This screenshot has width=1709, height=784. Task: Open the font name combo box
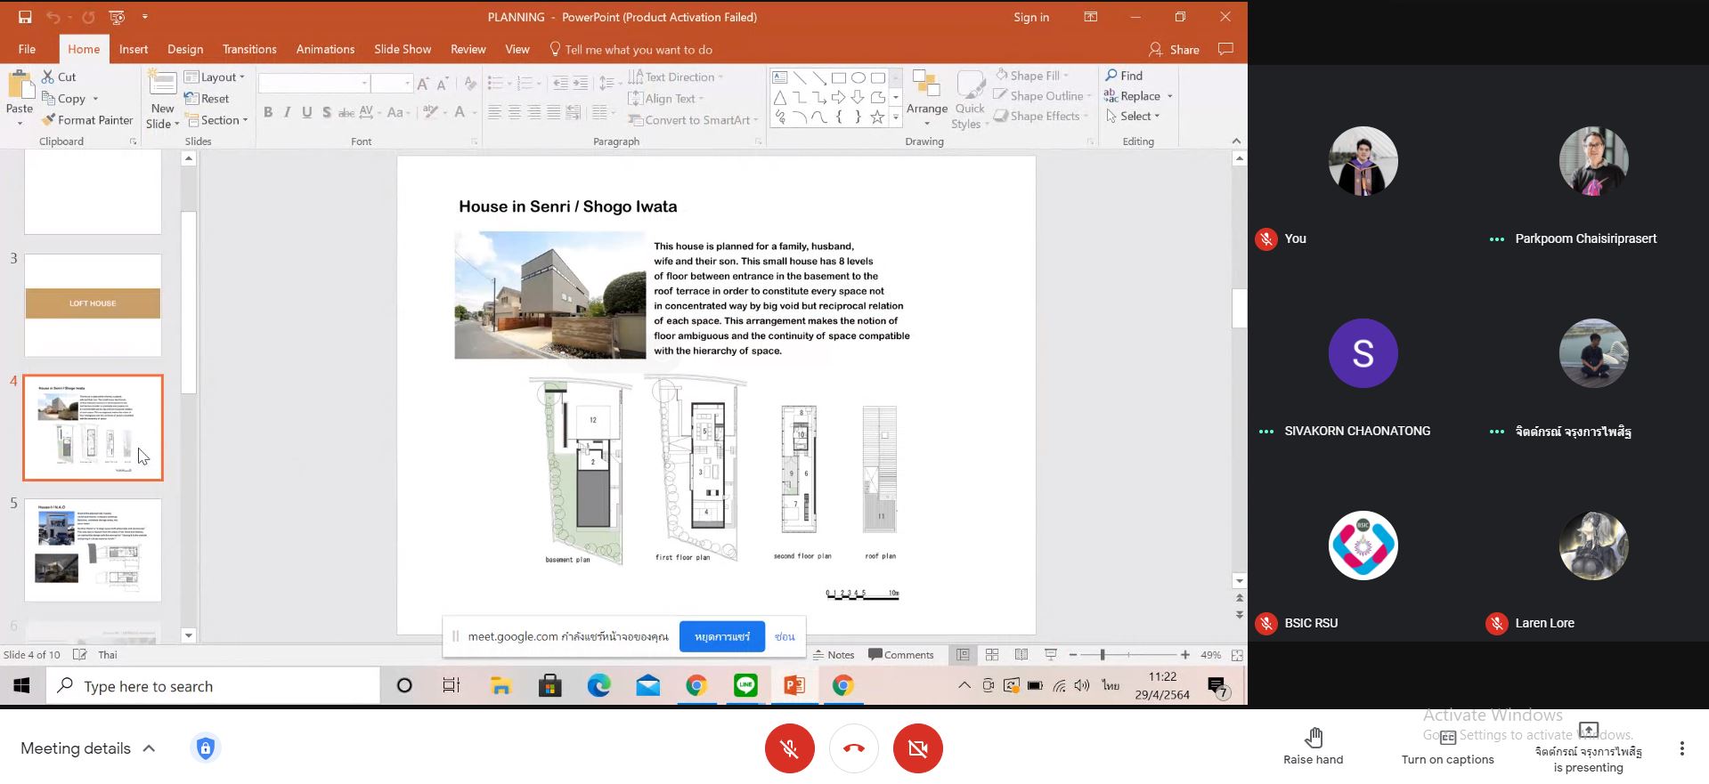313,84
